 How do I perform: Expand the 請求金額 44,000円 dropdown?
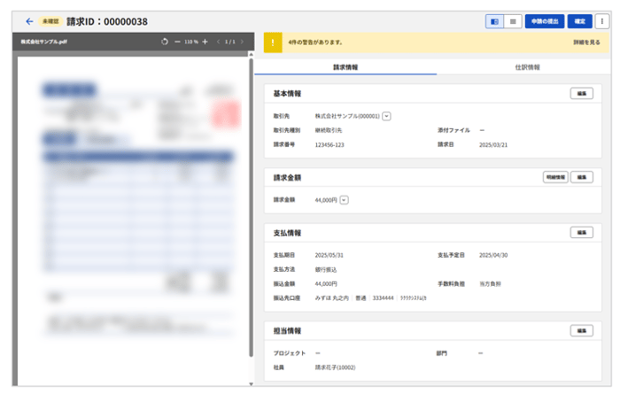point(344,200)
